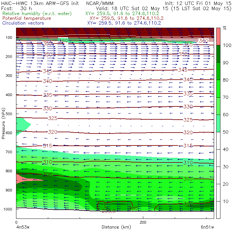The image size is (233, 233).
Task: Click the pink above-100% colorbar segment
Action: pyautogui.click(x=218, y=37)
